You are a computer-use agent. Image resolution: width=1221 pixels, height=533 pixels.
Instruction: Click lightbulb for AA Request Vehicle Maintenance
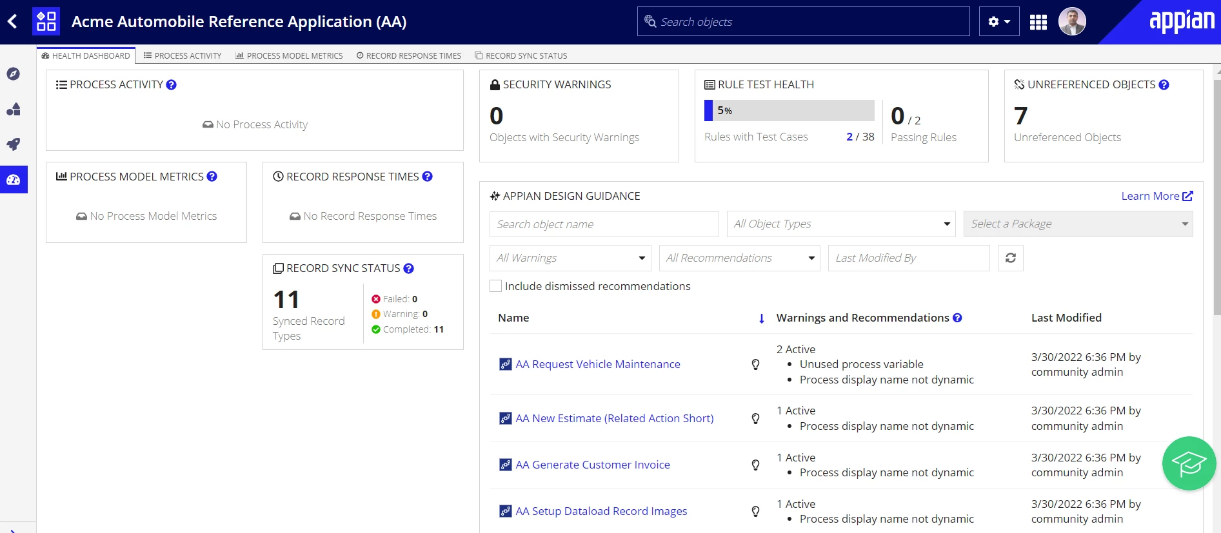[x=755, y=364]
